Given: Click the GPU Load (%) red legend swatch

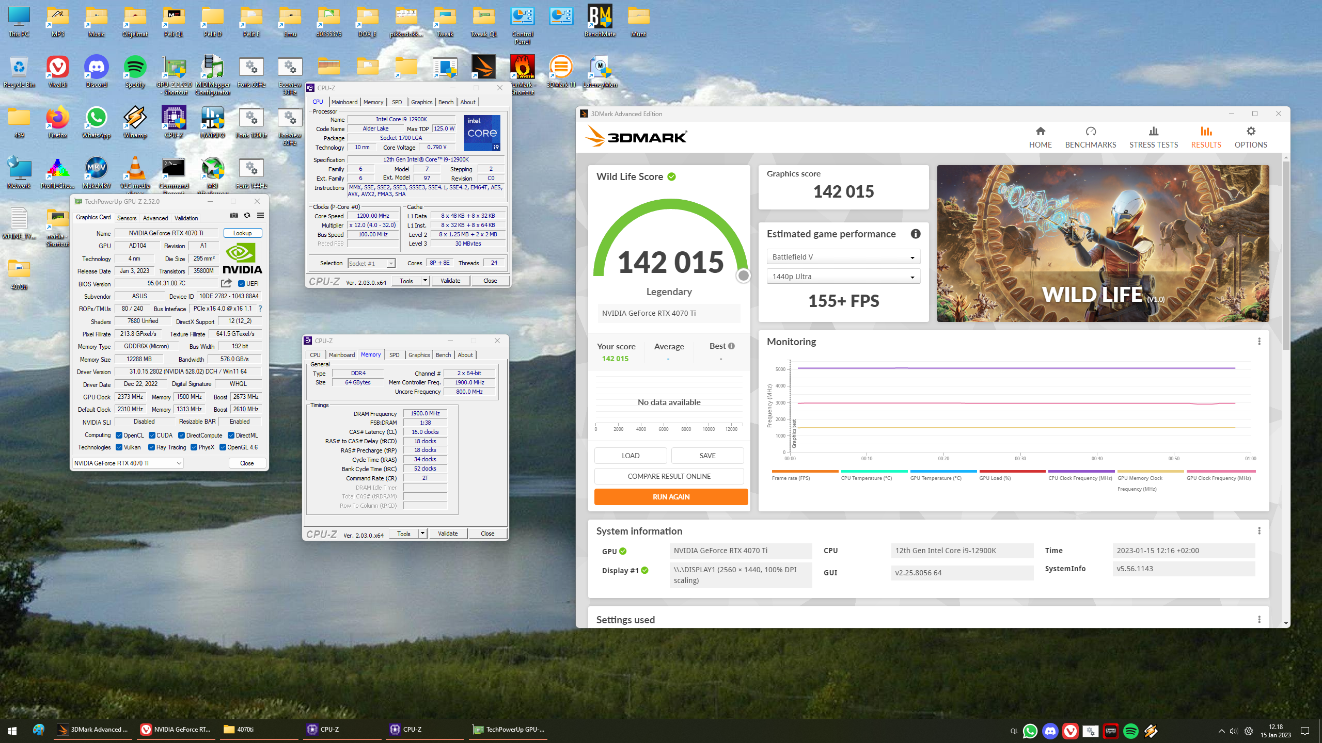Looking at the screenshot, I should click(x=1012, y=471).
